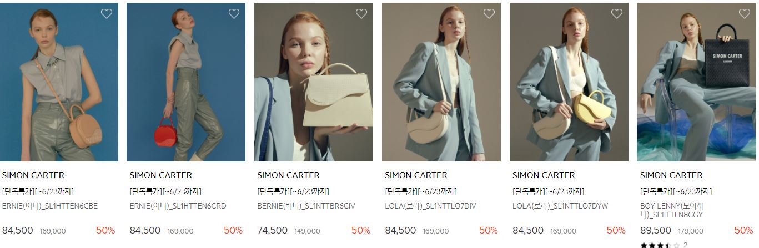The width and height of the screenshot is (759, 248).
Task: Favorite the ERNIE SL1HTTEN6CBE bag with heart icon
Action: (x=107, y=14)
